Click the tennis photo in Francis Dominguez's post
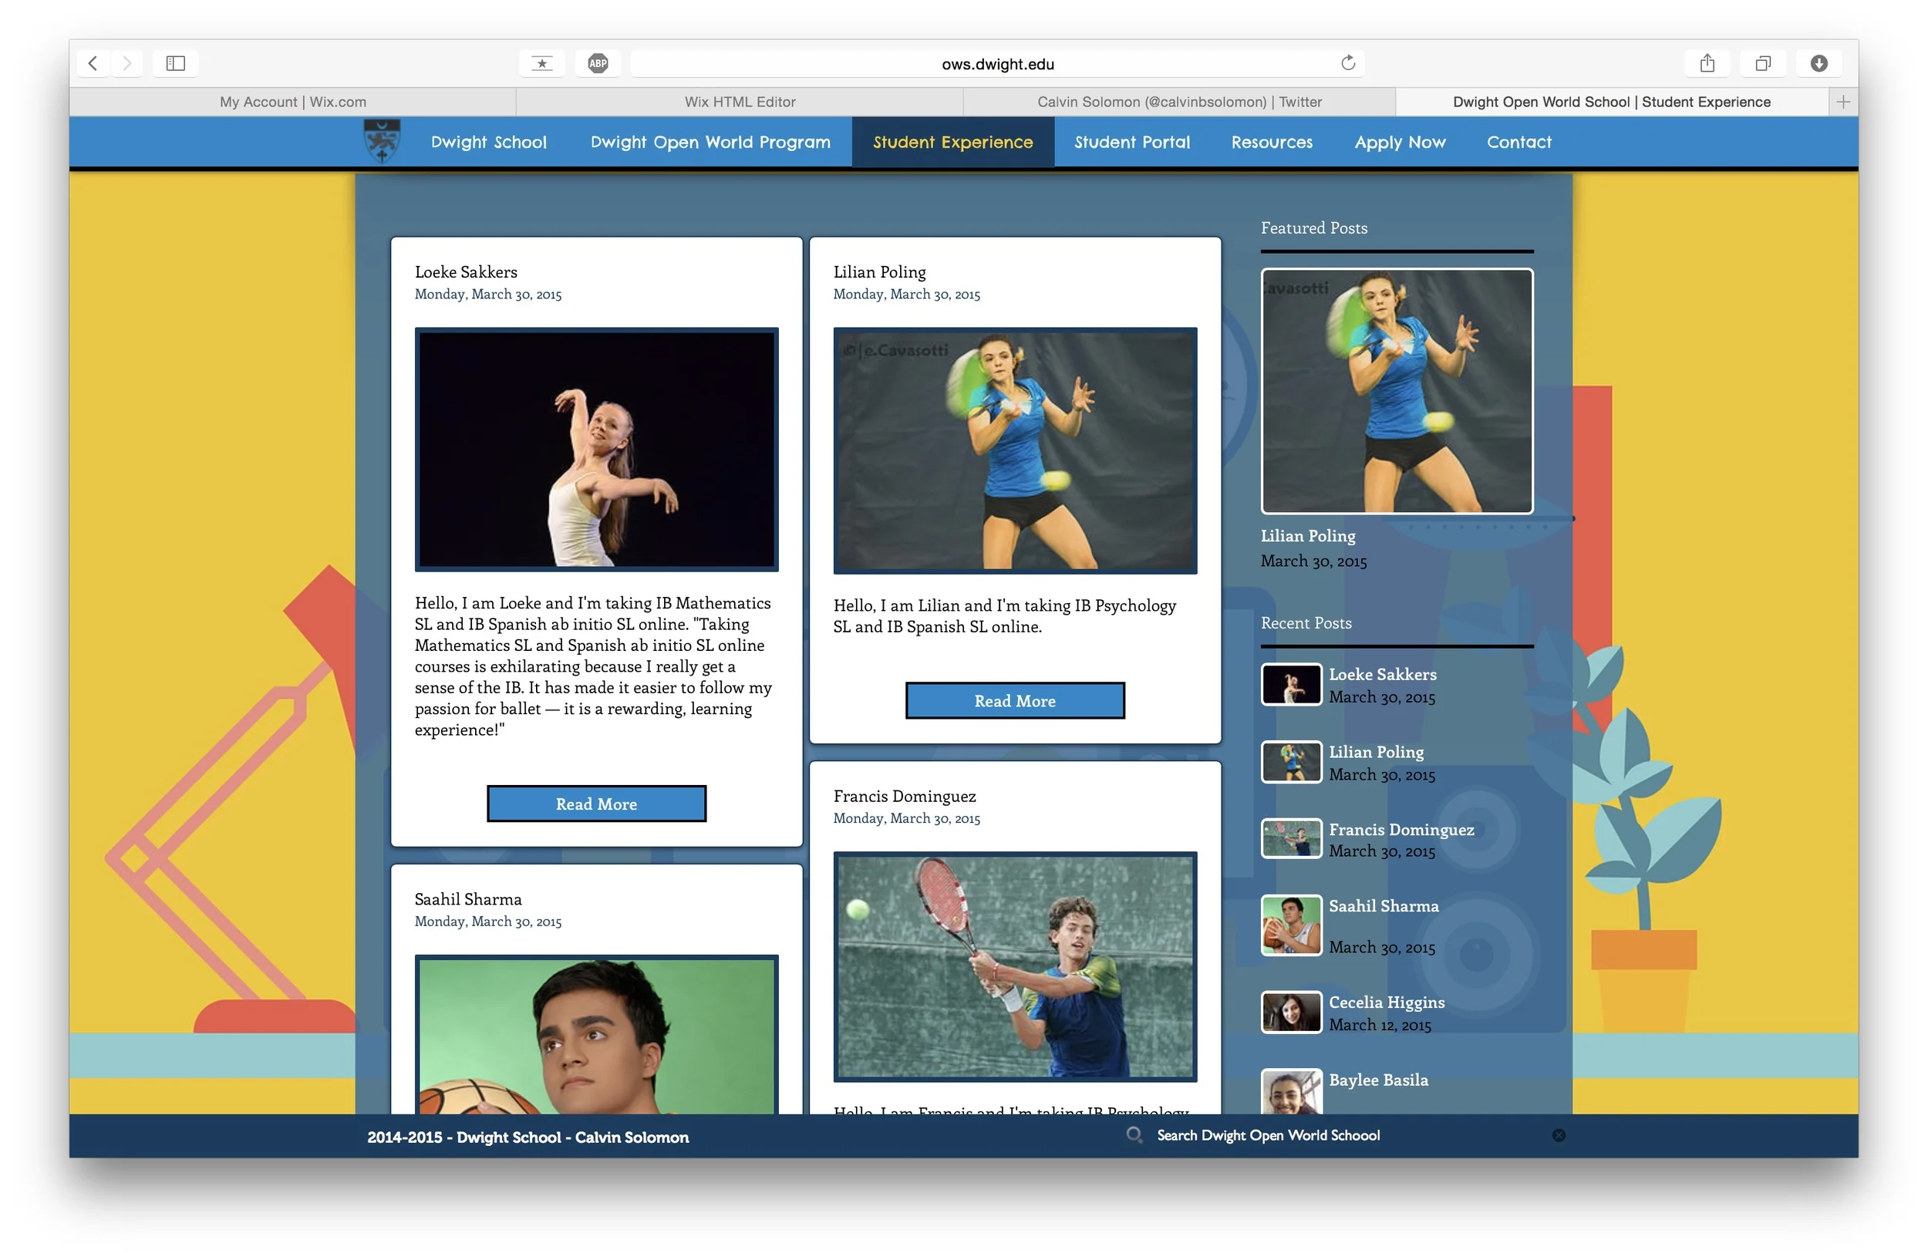Viewport: 1928px width, 1257px height. tap(1014, 966)
